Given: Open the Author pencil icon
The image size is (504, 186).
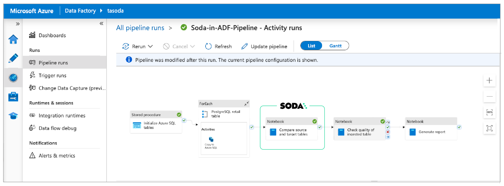Looking at the screenshot, I should click(x=13, y=58).
